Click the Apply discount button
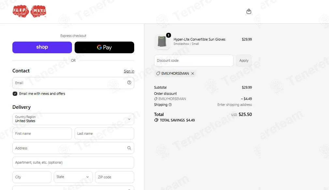Viewport: 329px width, 190px height. 244,60
